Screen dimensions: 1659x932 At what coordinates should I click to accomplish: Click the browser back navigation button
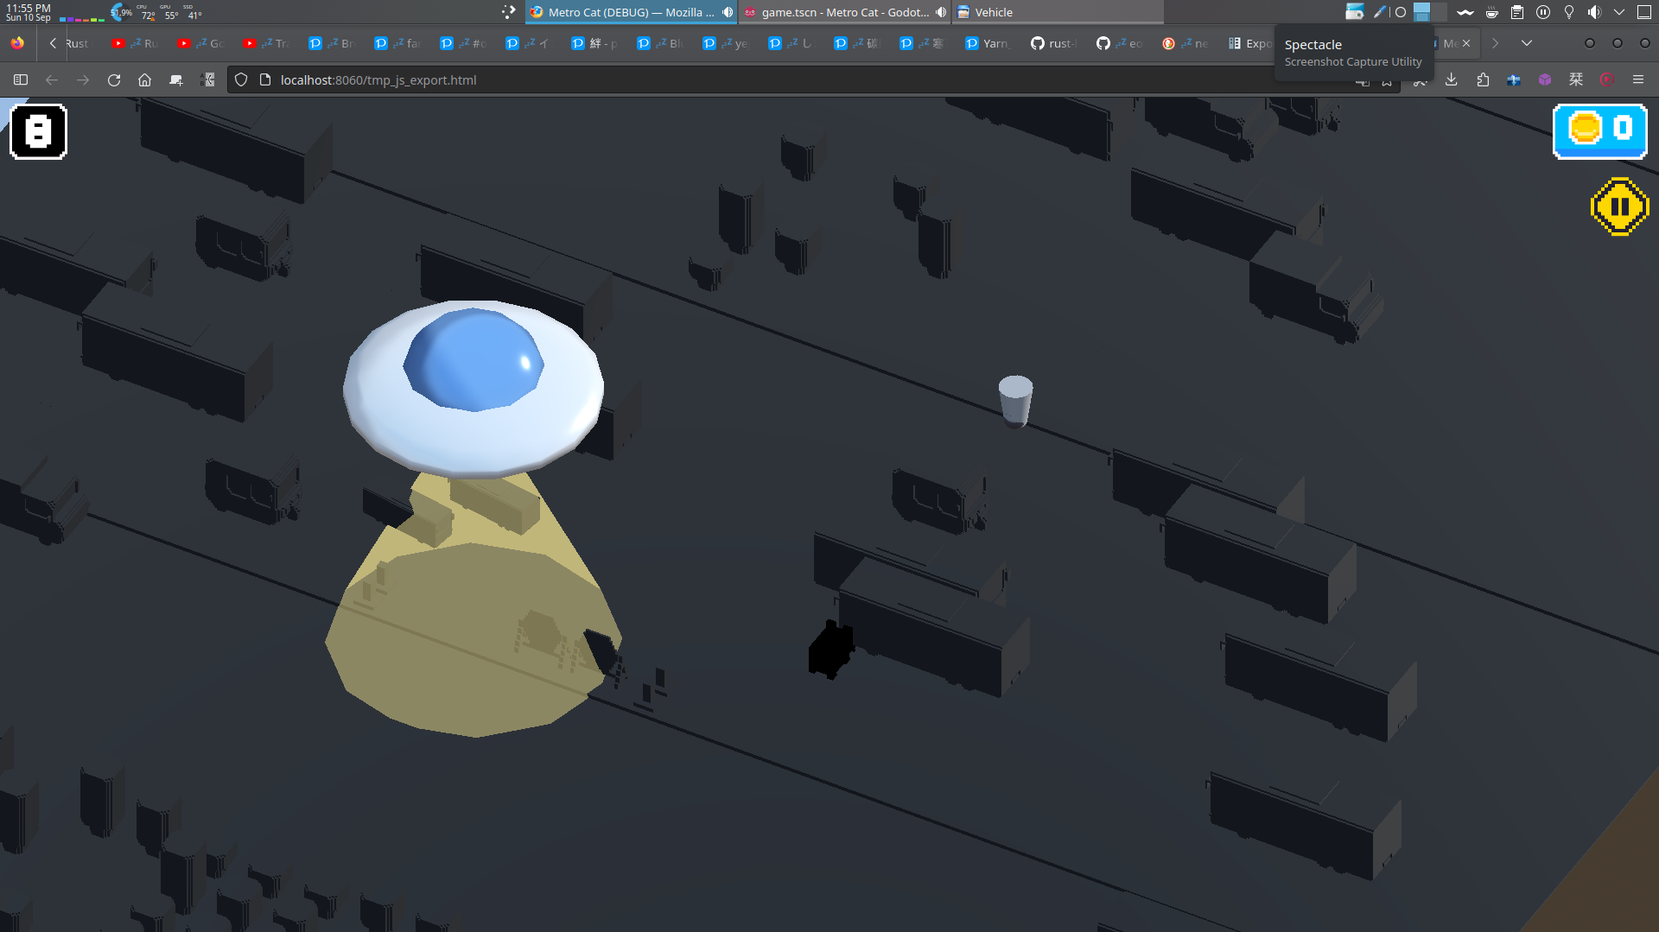pyautogui.click(x=52, y=79)
